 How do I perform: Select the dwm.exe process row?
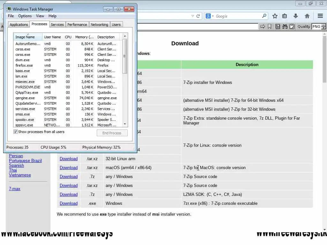pos(68,60)
